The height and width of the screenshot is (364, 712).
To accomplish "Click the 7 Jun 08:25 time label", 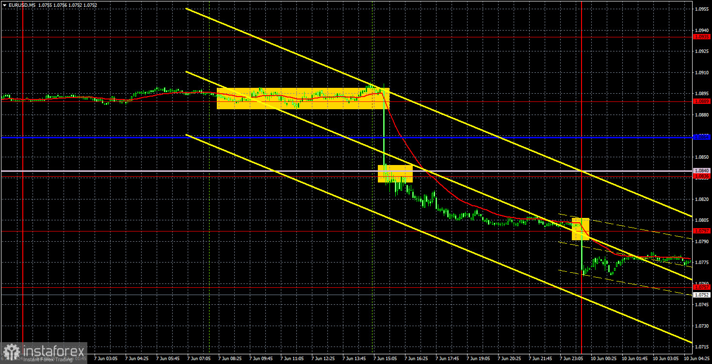I will [230, 359].
